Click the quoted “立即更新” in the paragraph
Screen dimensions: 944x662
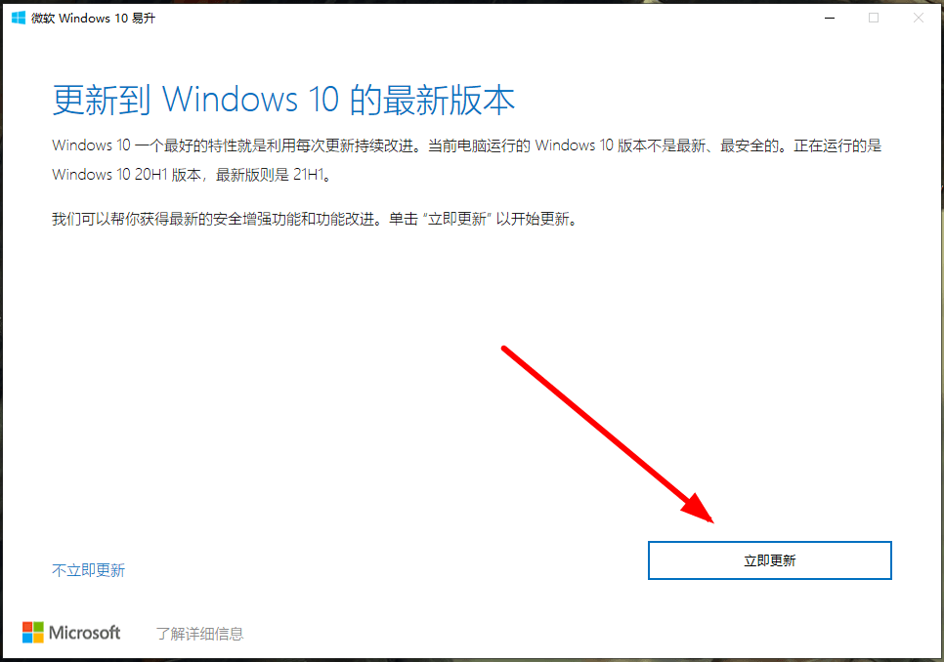click(458, 219)
